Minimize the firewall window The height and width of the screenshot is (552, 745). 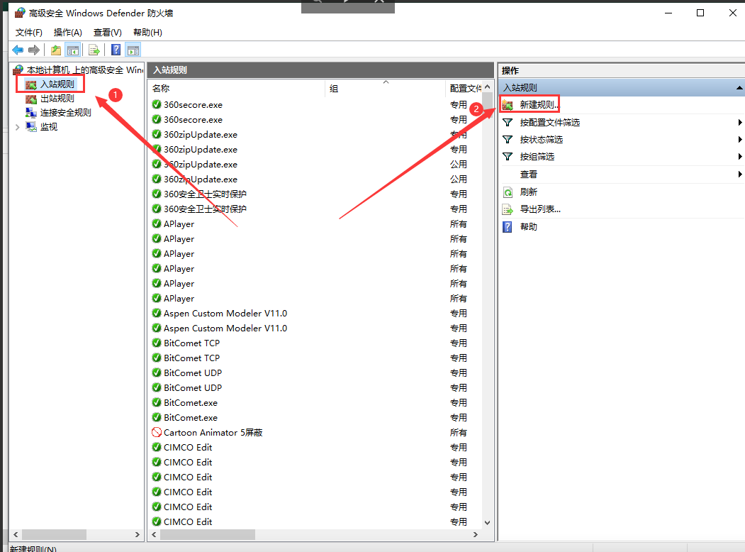[668, 13]
